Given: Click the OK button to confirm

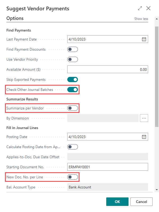Looking at the screenshot, I should click(x=117, y=201).
